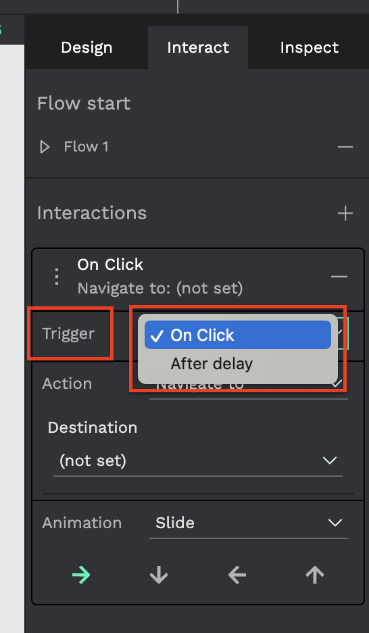Collapse the On Click interaction card
The width and height of the screenshot is (369, 633).
coord(339,277)
